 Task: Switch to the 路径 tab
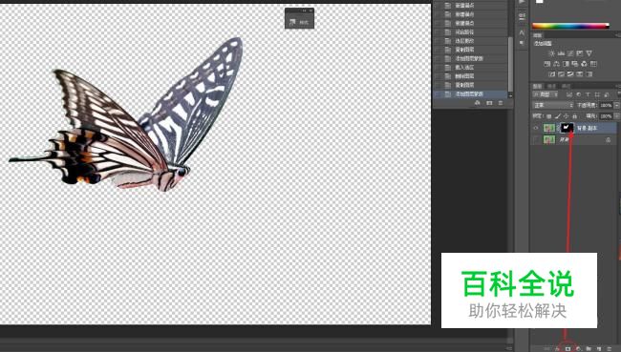tap(566, 86)
